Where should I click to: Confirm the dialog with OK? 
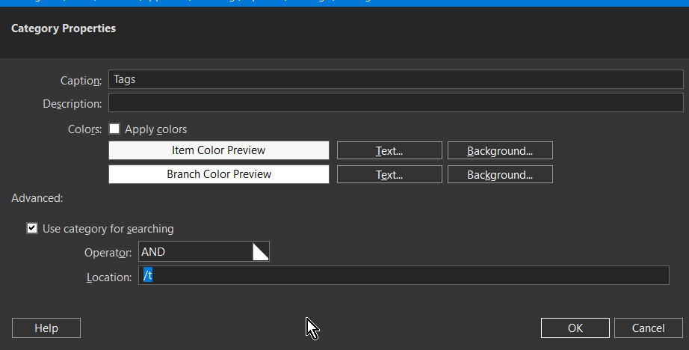[575, 328]
